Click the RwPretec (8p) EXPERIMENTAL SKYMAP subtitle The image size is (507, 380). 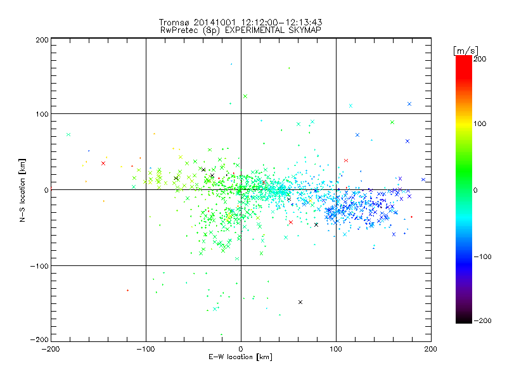pyautogui.click(x=240, y=30)
